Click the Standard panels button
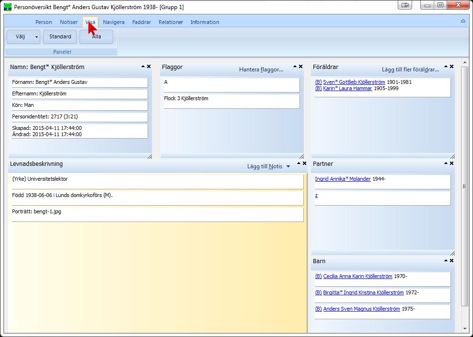This screenshot has width=473, height=337. click(60, 37)
